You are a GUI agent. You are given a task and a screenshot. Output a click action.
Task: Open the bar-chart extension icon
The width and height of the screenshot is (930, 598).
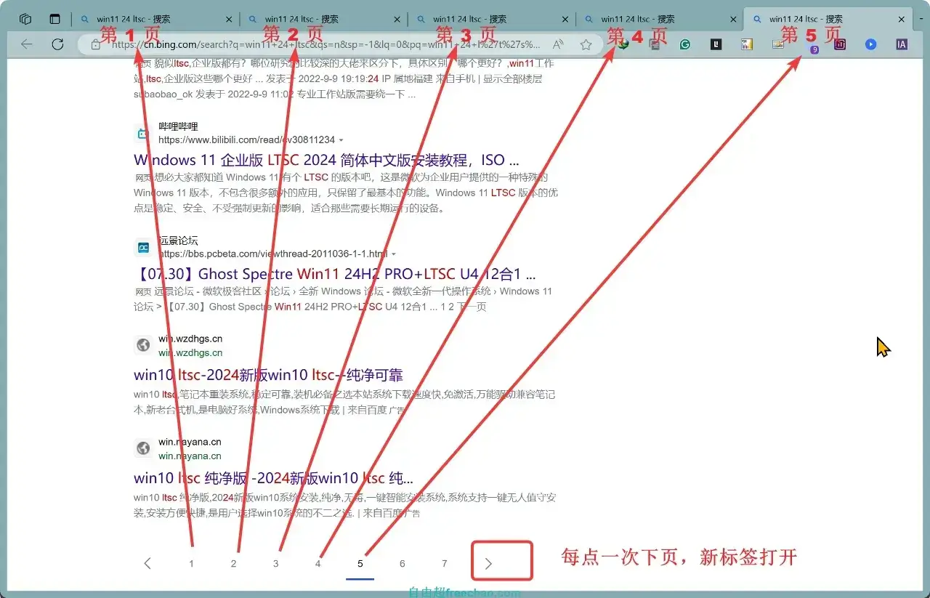click(x=747, y=44)
